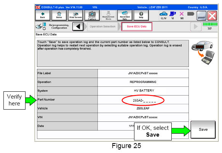
Task: Open Recorded Data
Action: [125, 15]
